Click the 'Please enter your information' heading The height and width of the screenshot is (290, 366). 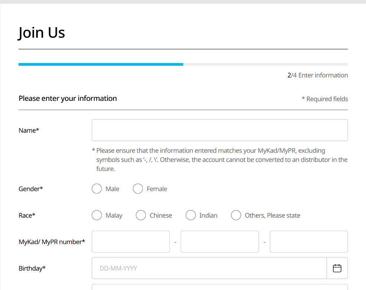click(x=68, y=98)
